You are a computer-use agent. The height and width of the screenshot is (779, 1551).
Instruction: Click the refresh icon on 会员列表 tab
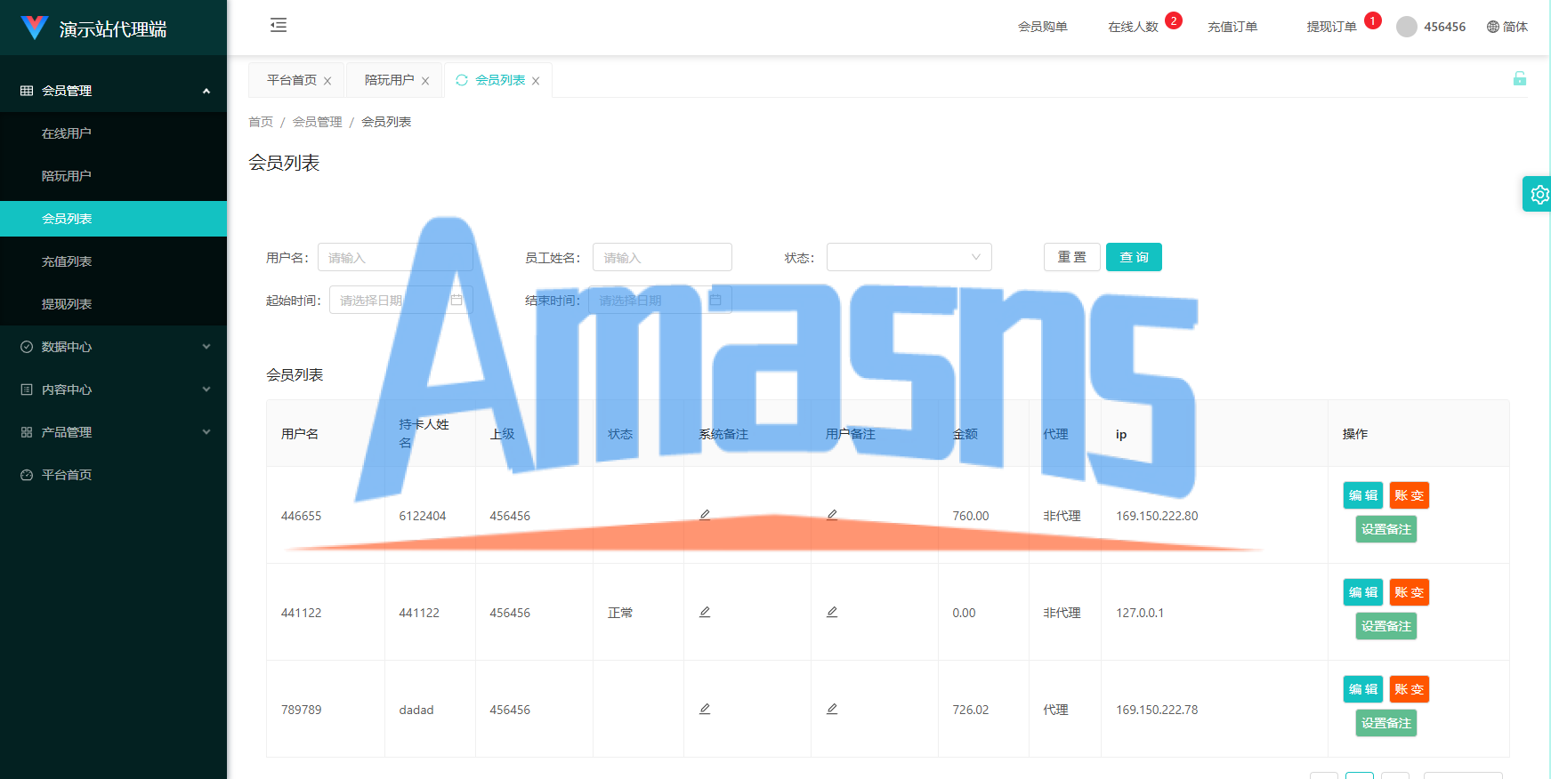462,80
